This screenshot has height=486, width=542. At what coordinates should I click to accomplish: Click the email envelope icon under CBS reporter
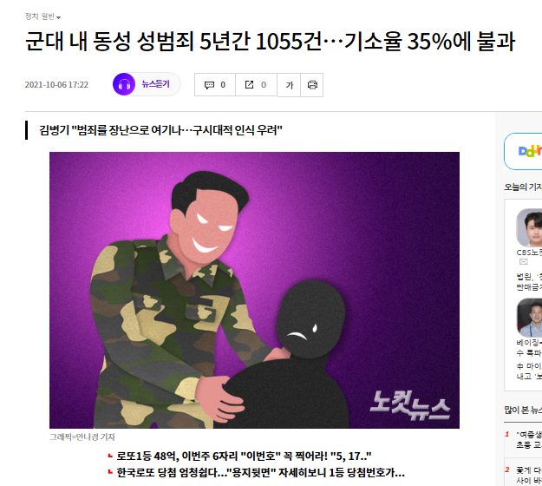pos(524,262)
